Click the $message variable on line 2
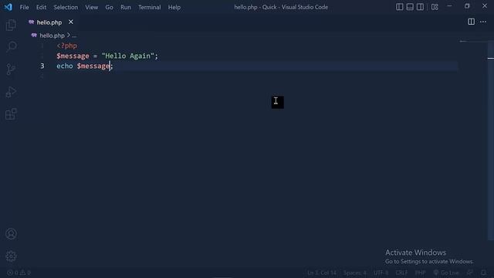 tap(73, 56)
